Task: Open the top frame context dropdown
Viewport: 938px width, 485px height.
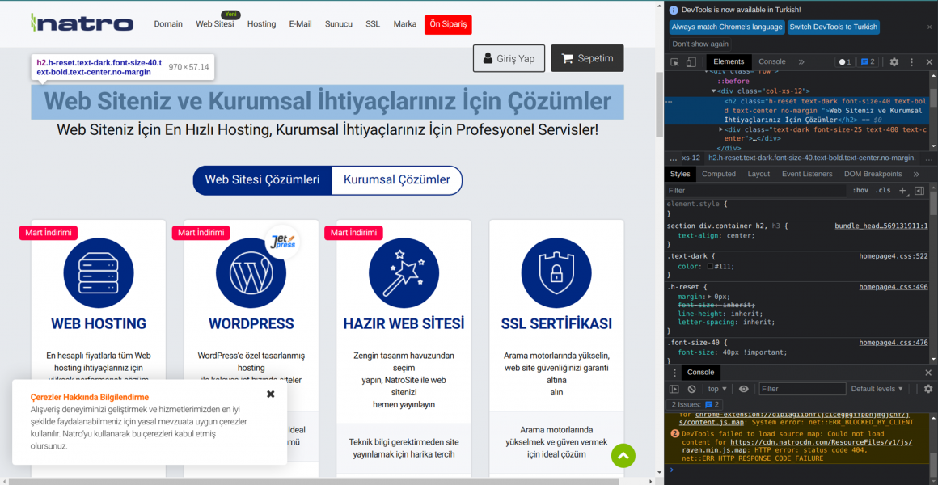Action: click(716, 388)
